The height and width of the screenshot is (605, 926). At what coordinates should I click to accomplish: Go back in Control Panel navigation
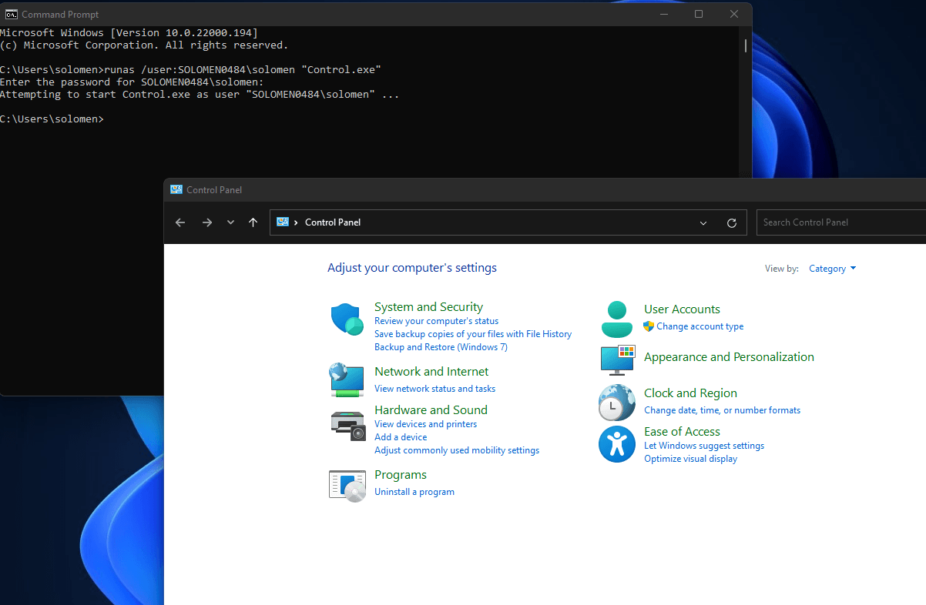coord(180,222)
